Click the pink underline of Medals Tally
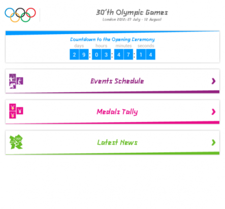 tap(112, 123)
